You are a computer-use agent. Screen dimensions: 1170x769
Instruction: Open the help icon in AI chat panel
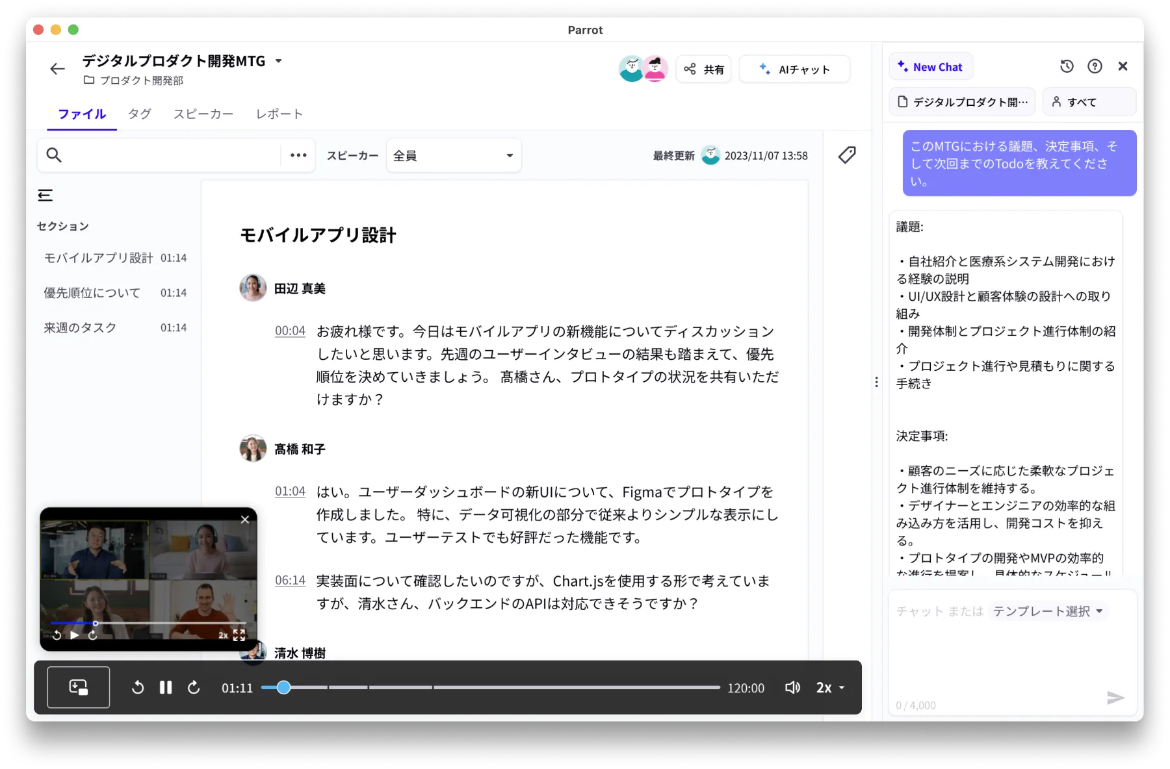click(x=1096, y=66)
